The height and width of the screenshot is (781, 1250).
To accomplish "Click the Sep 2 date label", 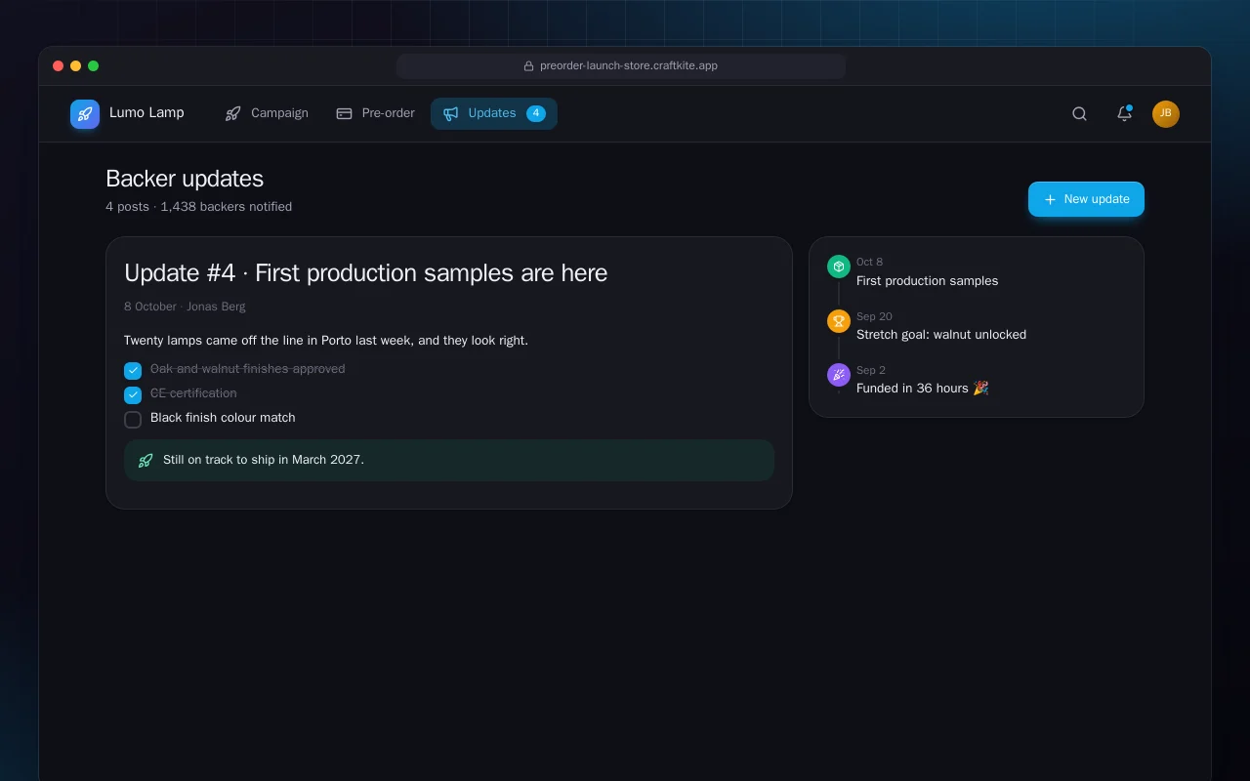I will (871, 370).
